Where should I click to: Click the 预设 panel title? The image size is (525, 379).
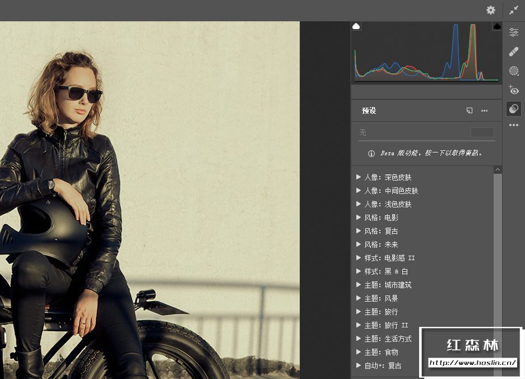(x=369, y=110)
